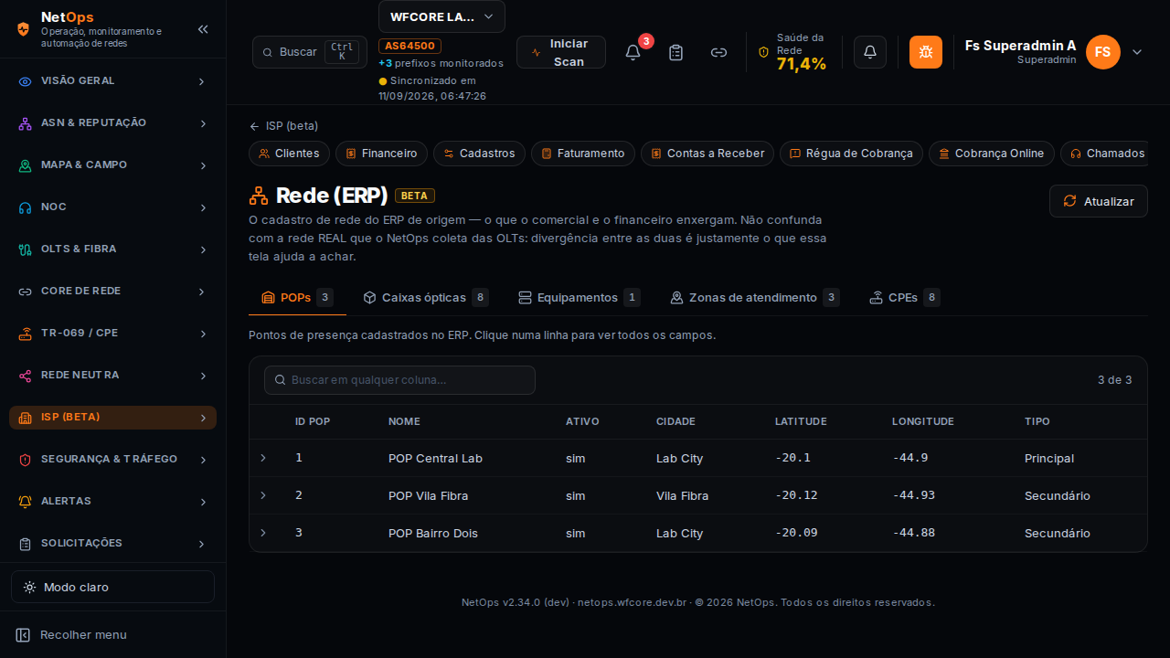Click the Visão Geral eye icon

point(26,81)
